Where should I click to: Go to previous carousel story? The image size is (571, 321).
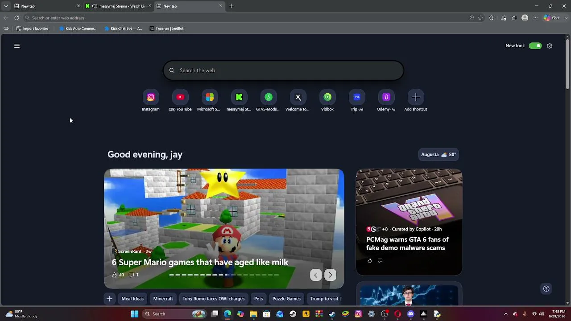click(x=316, y=275)
